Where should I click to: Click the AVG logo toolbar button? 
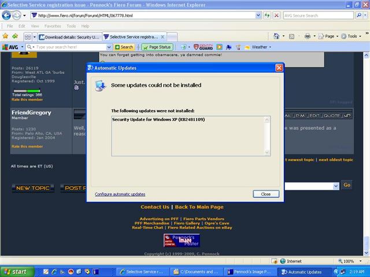[x=10, y=47]
